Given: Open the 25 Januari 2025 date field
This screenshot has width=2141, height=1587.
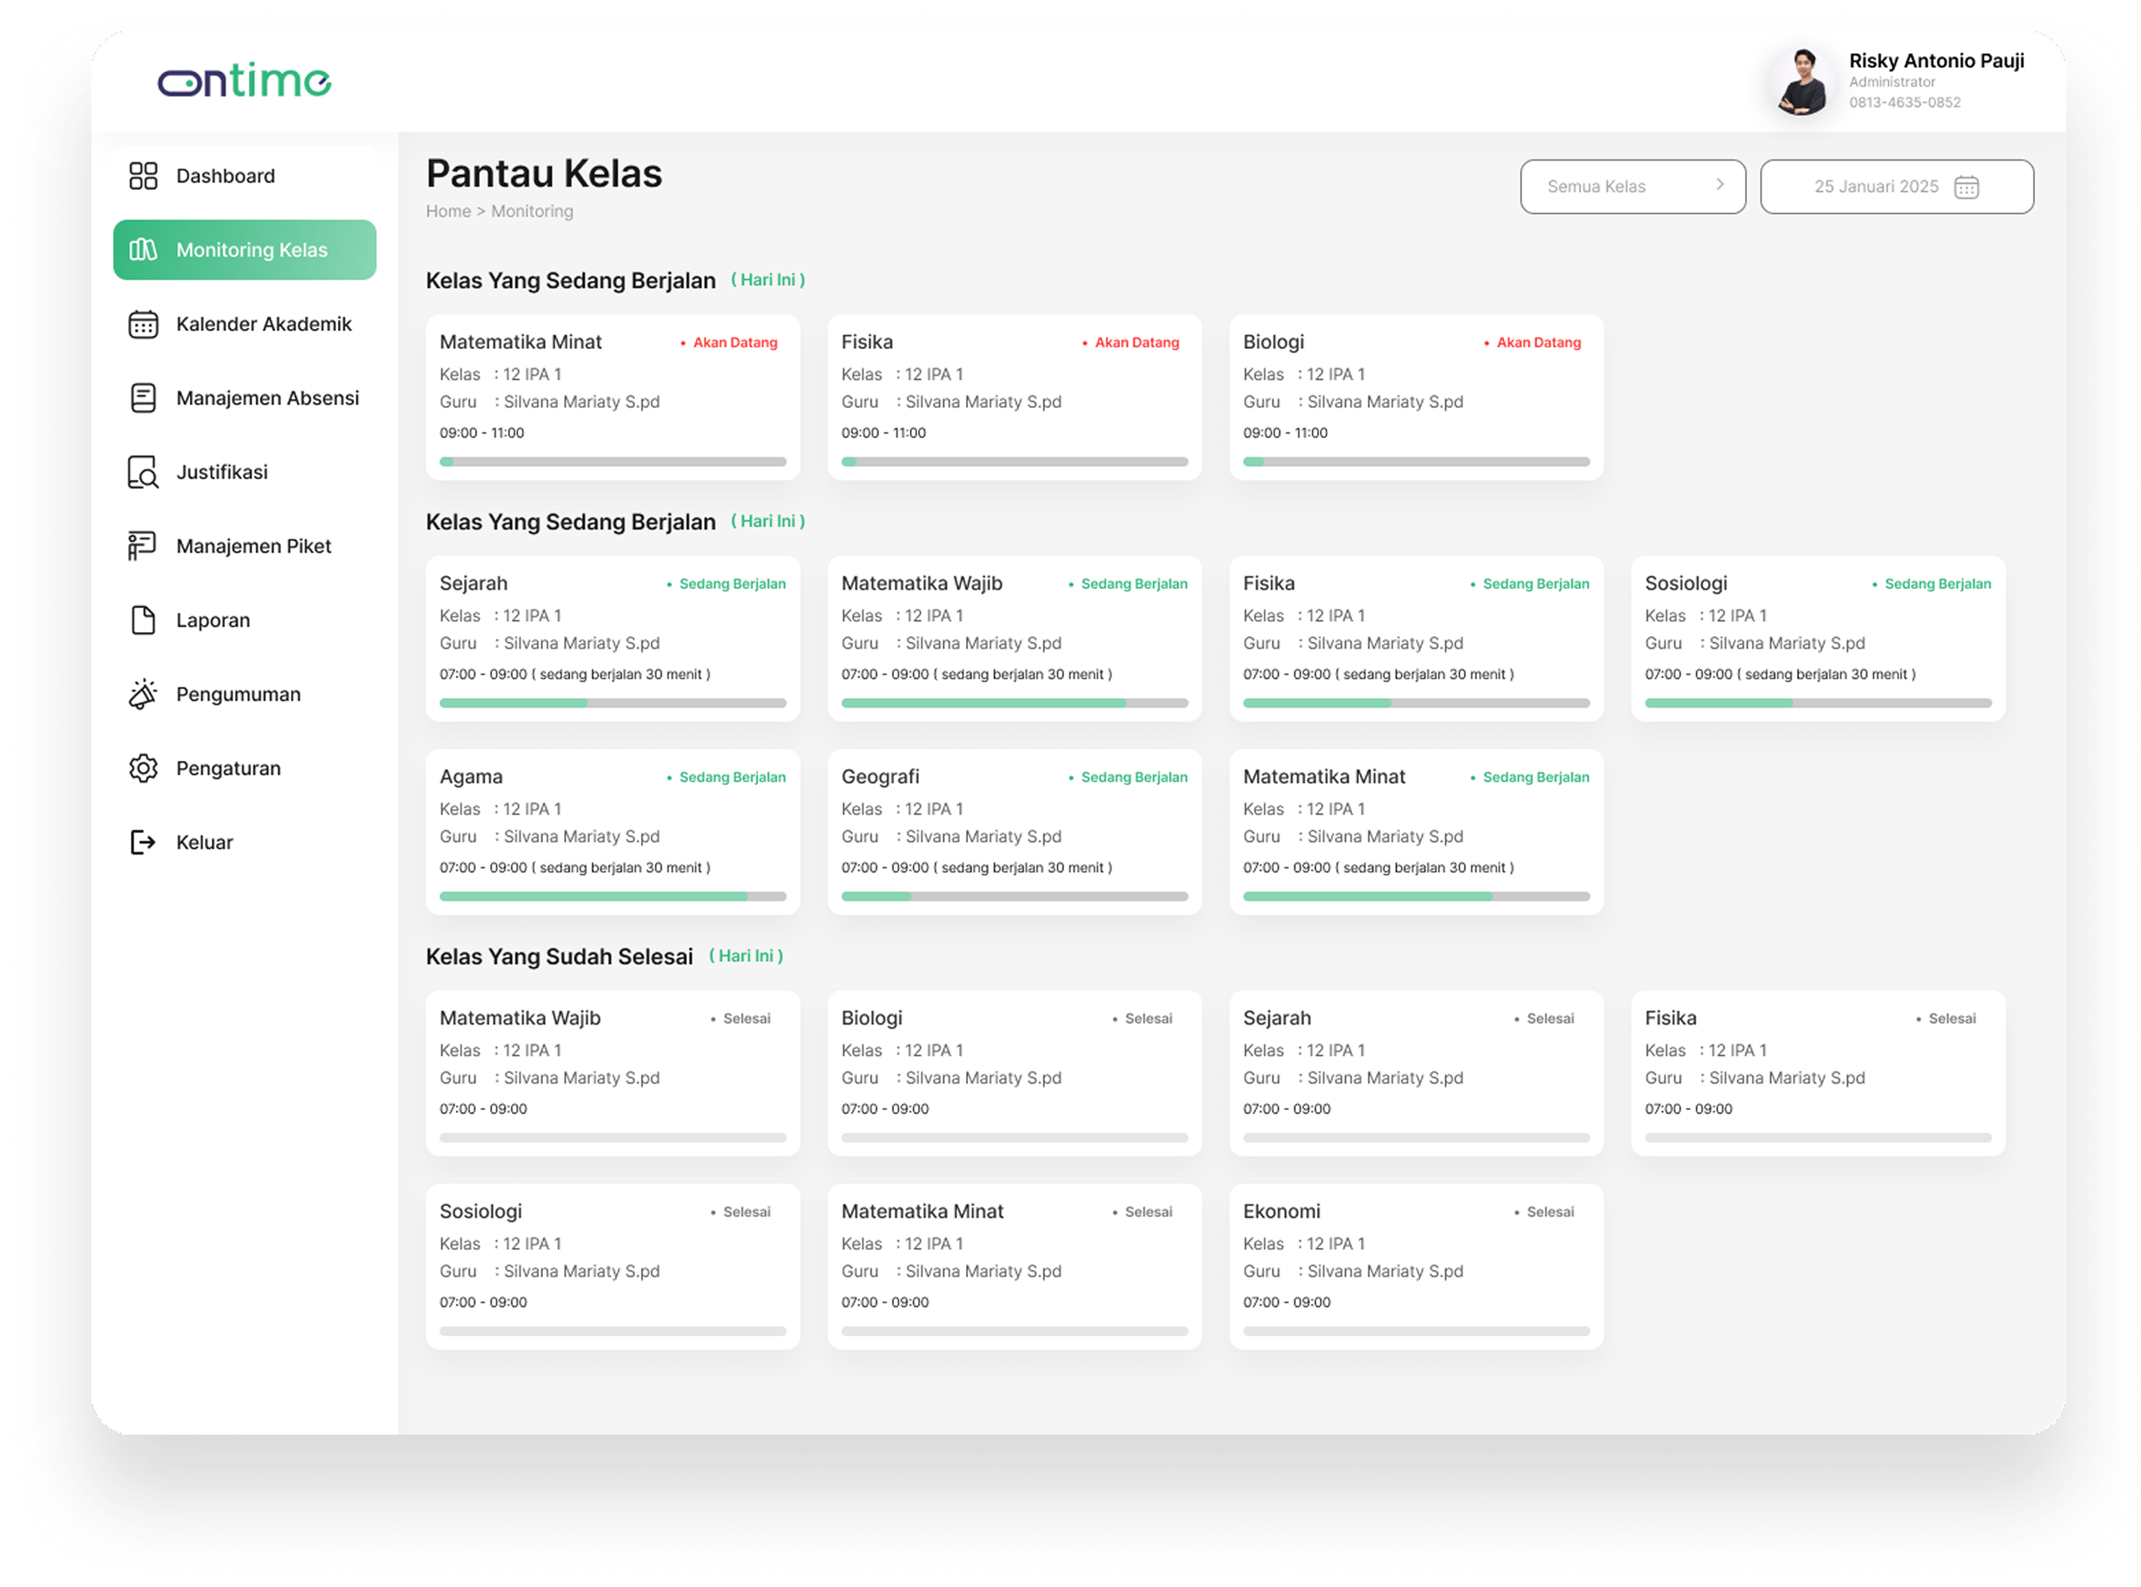Looking at the screenshot, I should 1896,186.
